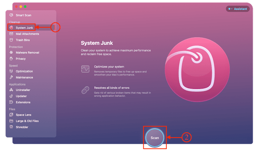
Task: Click the Space Lens icon
Action: pos(11,115)
